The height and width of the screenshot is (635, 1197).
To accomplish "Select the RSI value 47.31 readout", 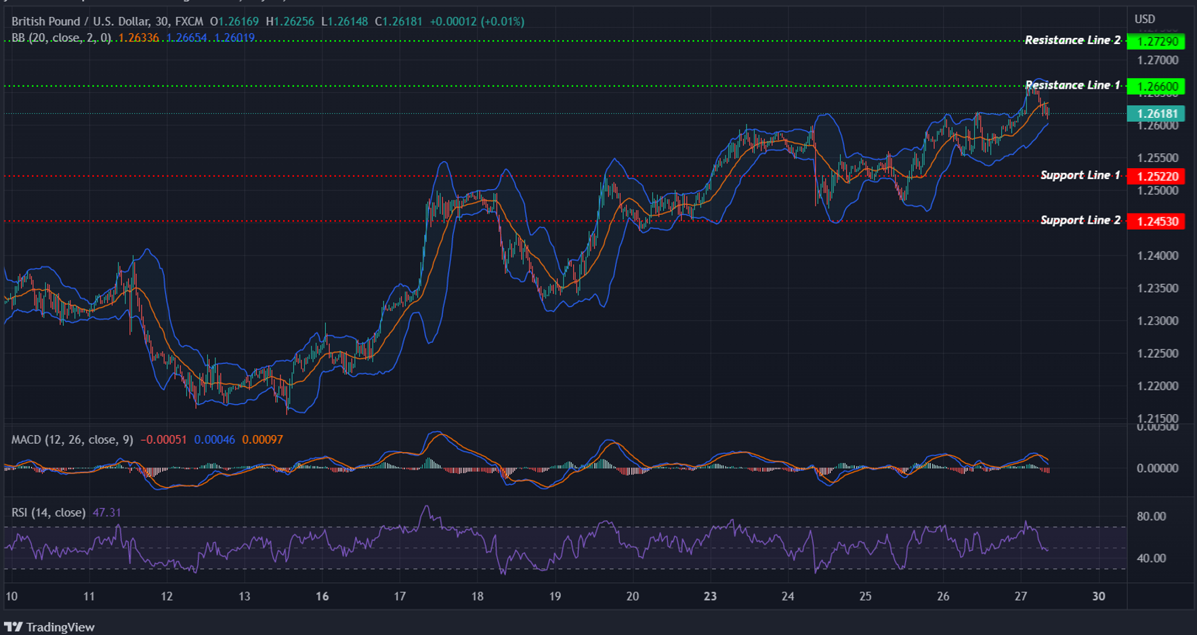I will (x=107, y=512).
